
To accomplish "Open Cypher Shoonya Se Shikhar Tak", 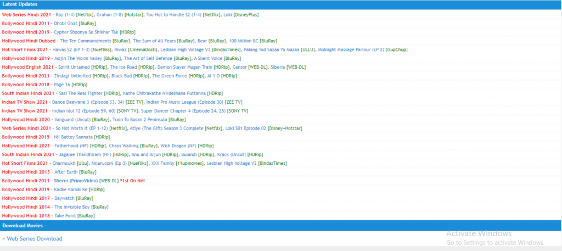I will [86, 32].
